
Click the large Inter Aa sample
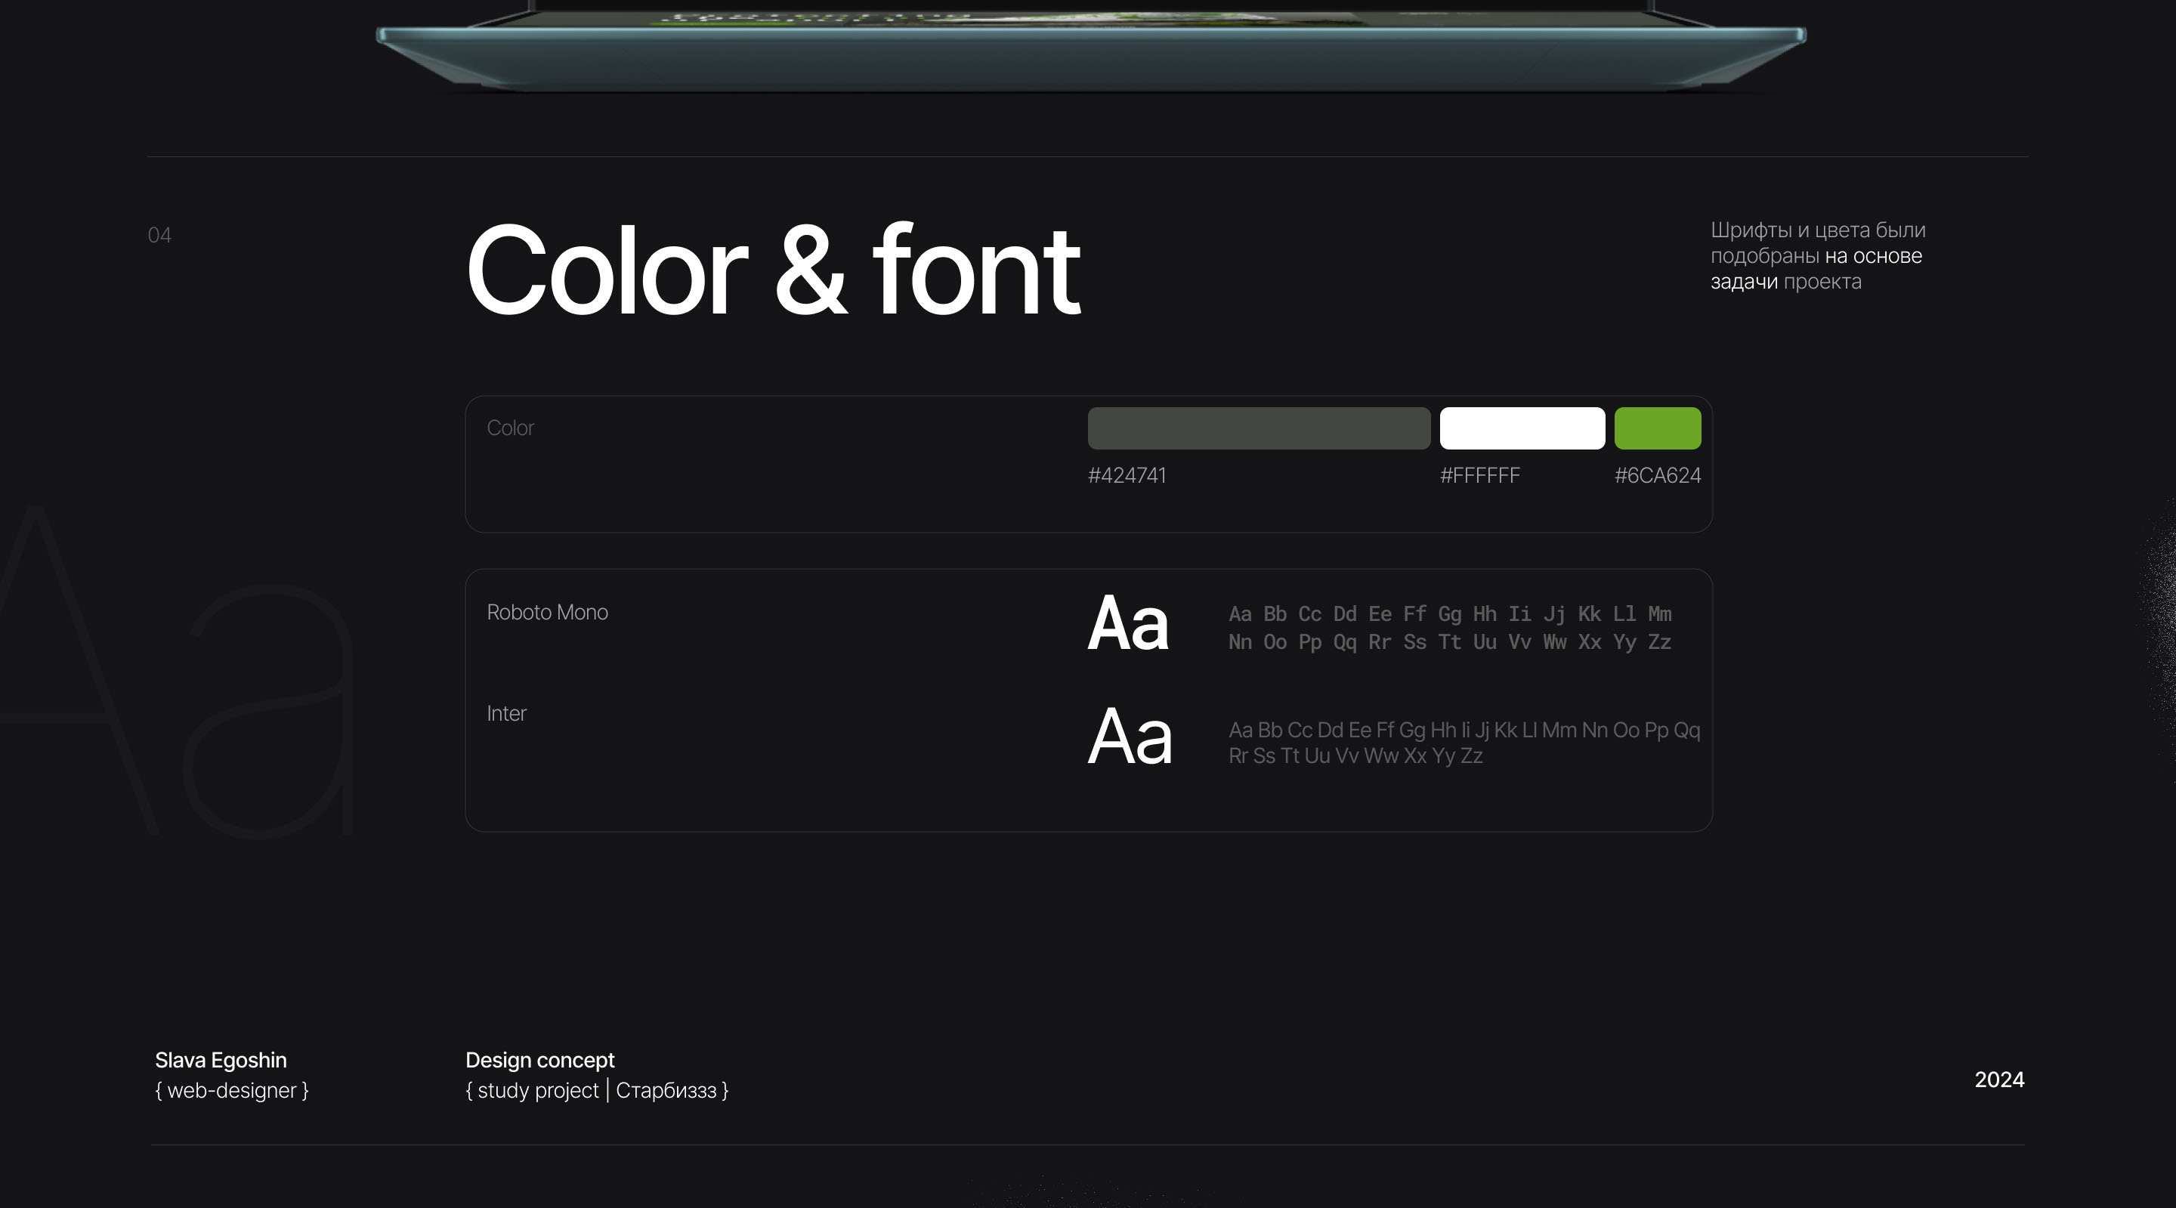[1130, 737]
